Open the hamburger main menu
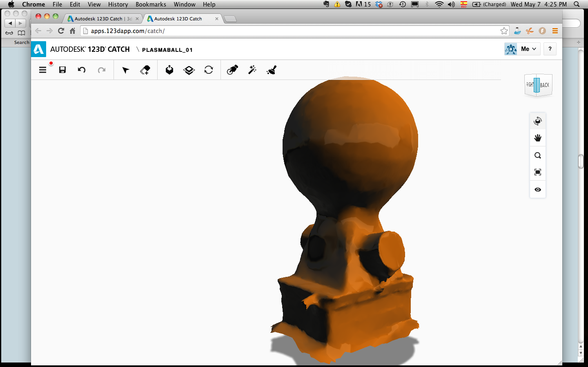 (x=42, y=70)
